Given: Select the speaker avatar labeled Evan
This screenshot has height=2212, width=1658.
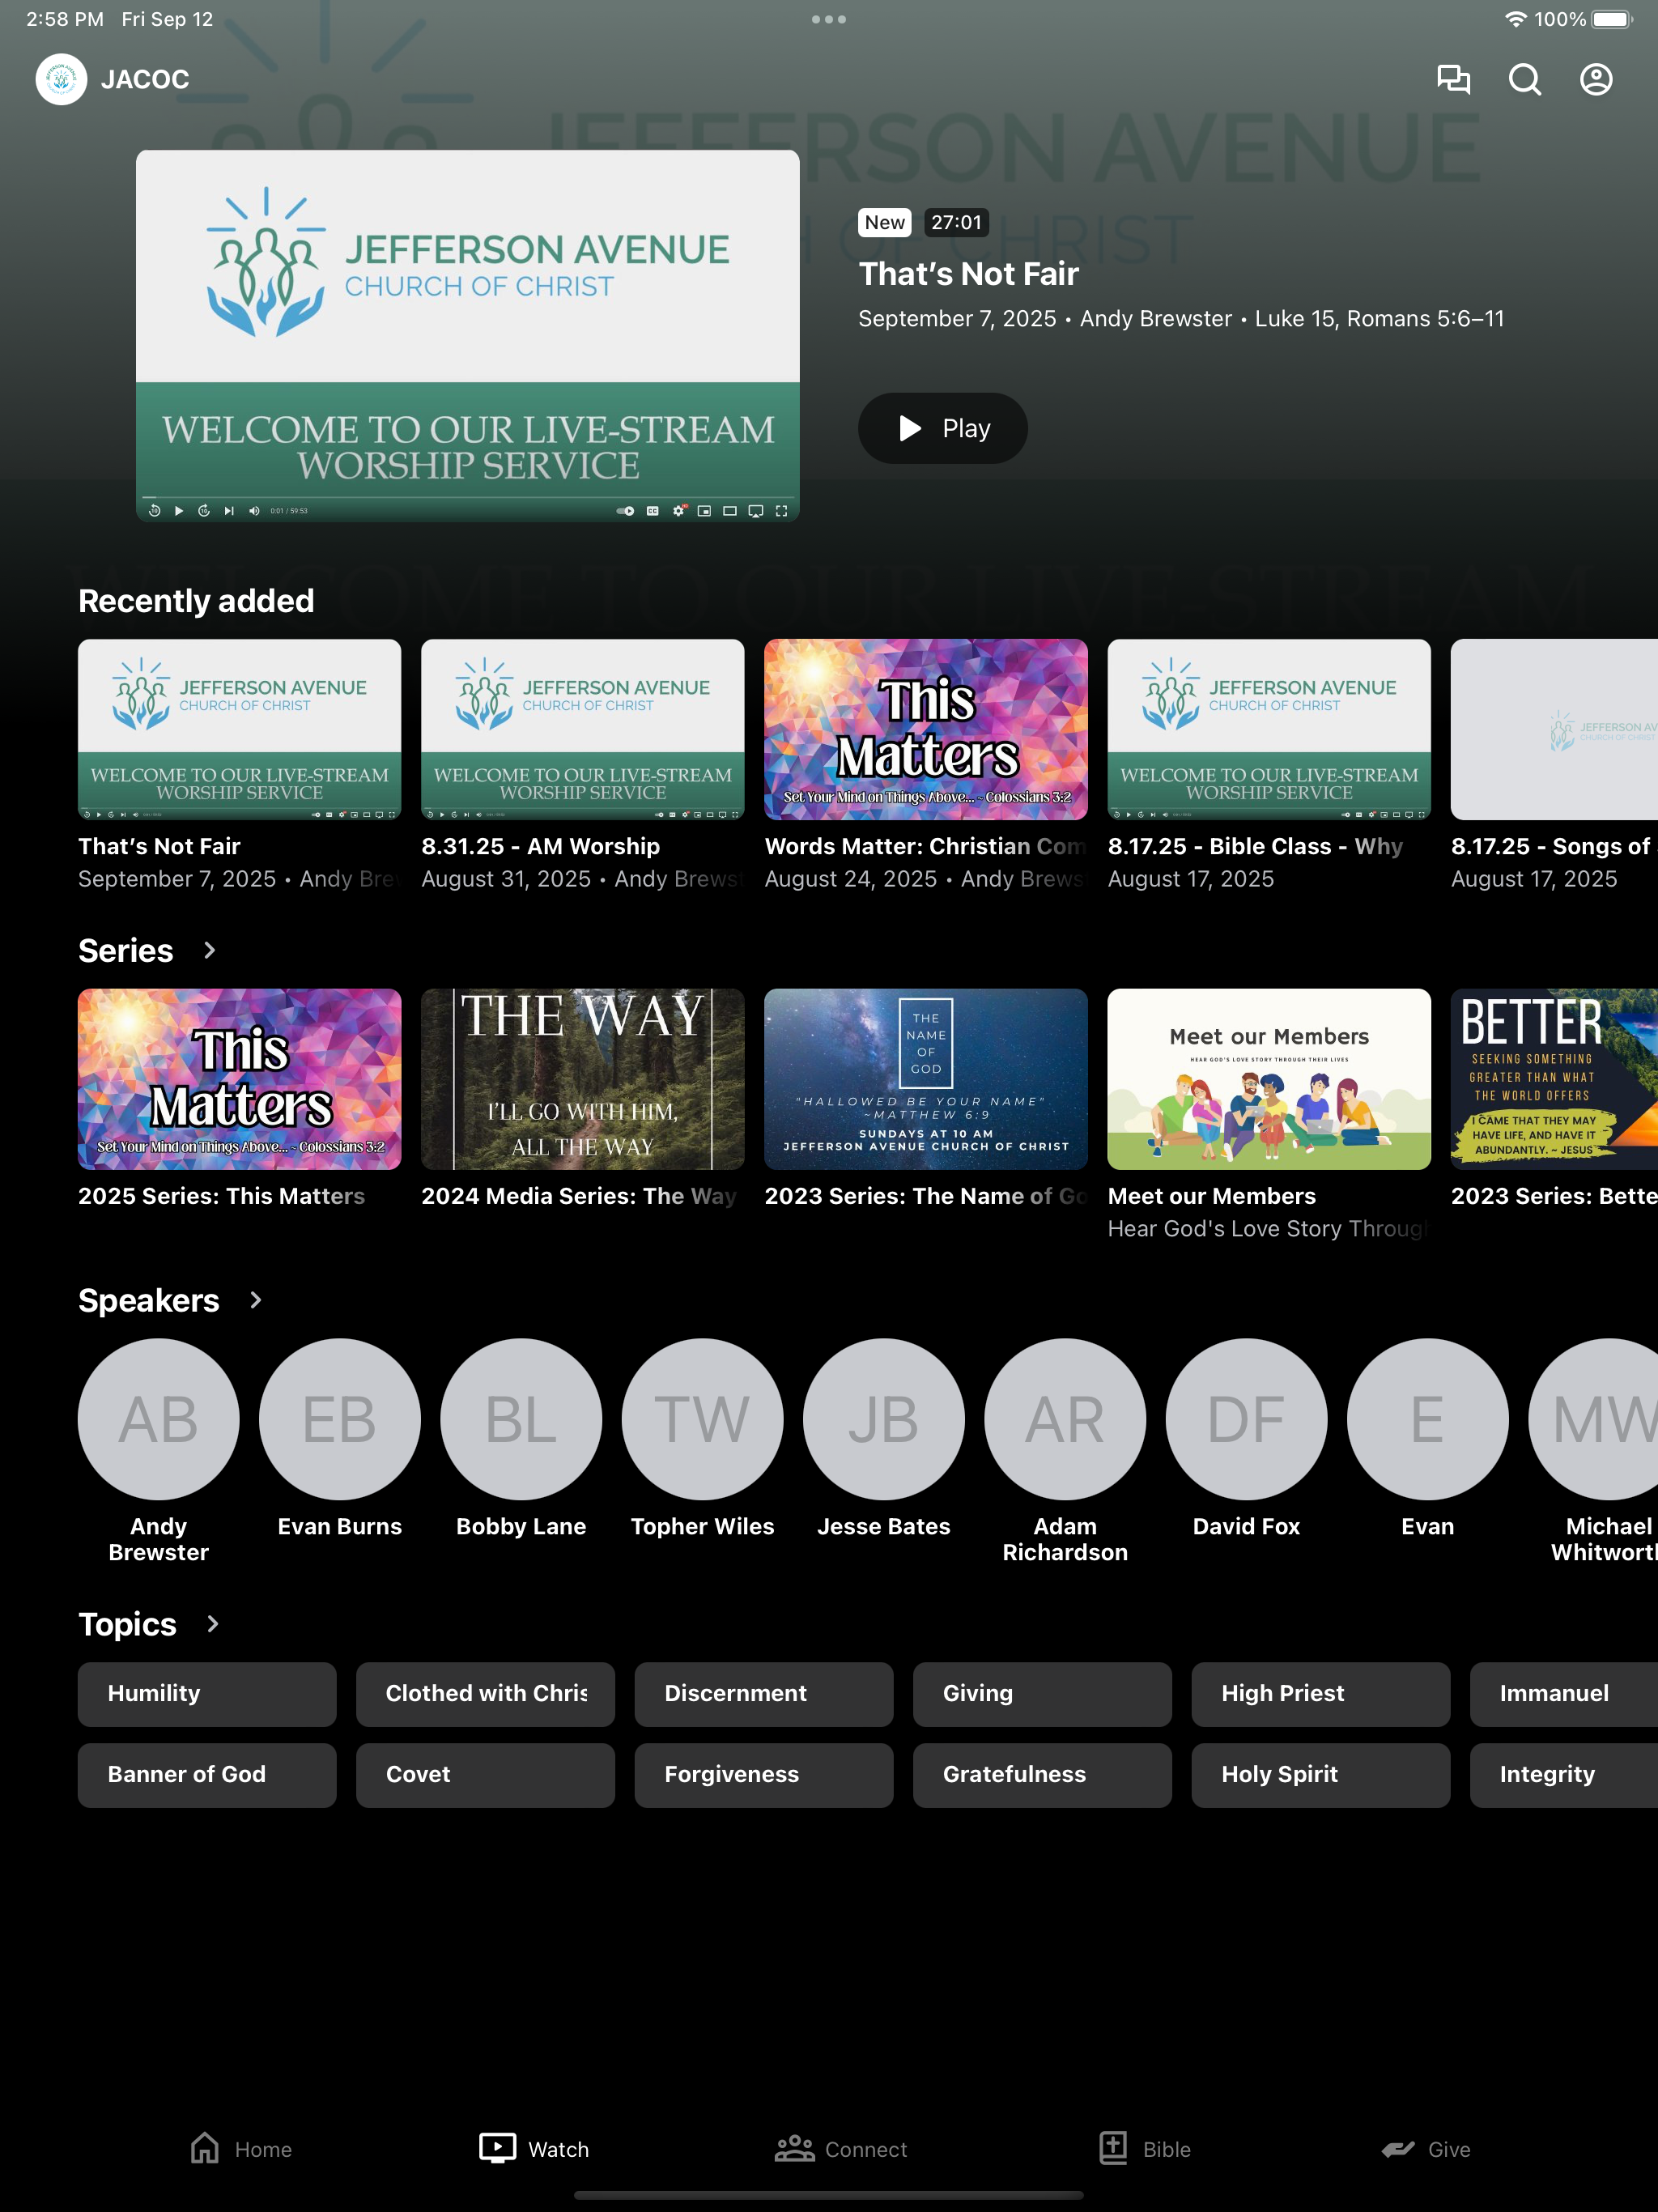Looking at the screenshot, I should tap(1428, 1419).
